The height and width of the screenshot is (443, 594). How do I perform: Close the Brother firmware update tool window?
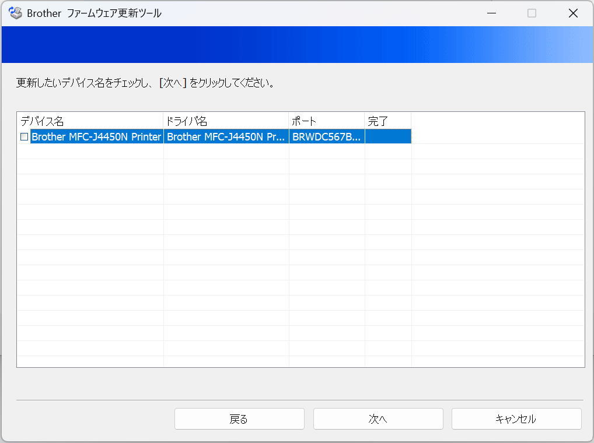[573, 13]
